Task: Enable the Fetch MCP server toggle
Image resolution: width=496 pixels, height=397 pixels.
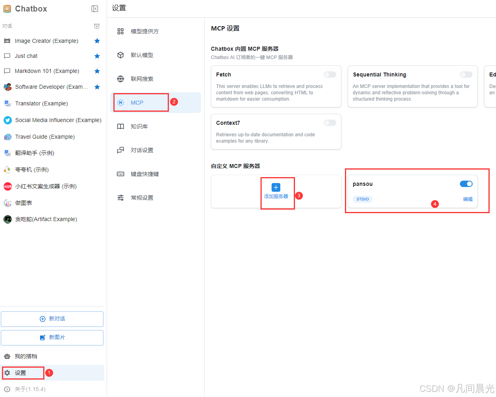Action: click(x=329, y=74)
